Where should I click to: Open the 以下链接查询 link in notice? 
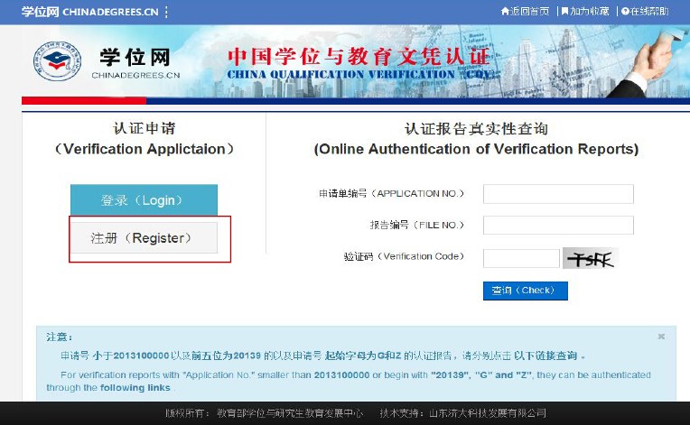coord(545,356)
